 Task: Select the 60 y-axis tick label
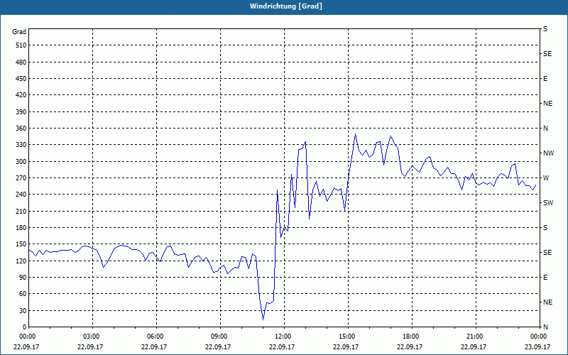pos(23,294)
